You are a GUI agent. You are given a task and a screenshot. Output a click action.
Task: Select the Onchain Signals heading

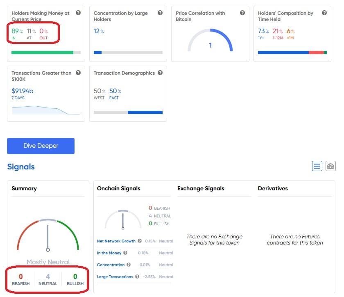click(x=118, y=189)
